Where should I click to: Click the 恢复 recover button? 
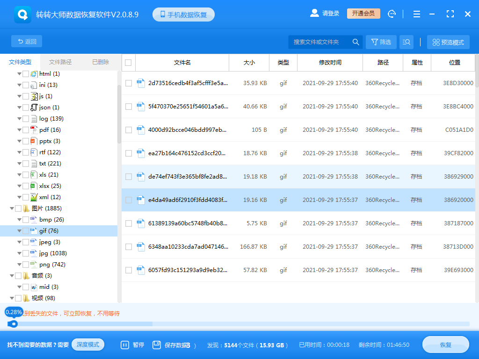[445, 345]
